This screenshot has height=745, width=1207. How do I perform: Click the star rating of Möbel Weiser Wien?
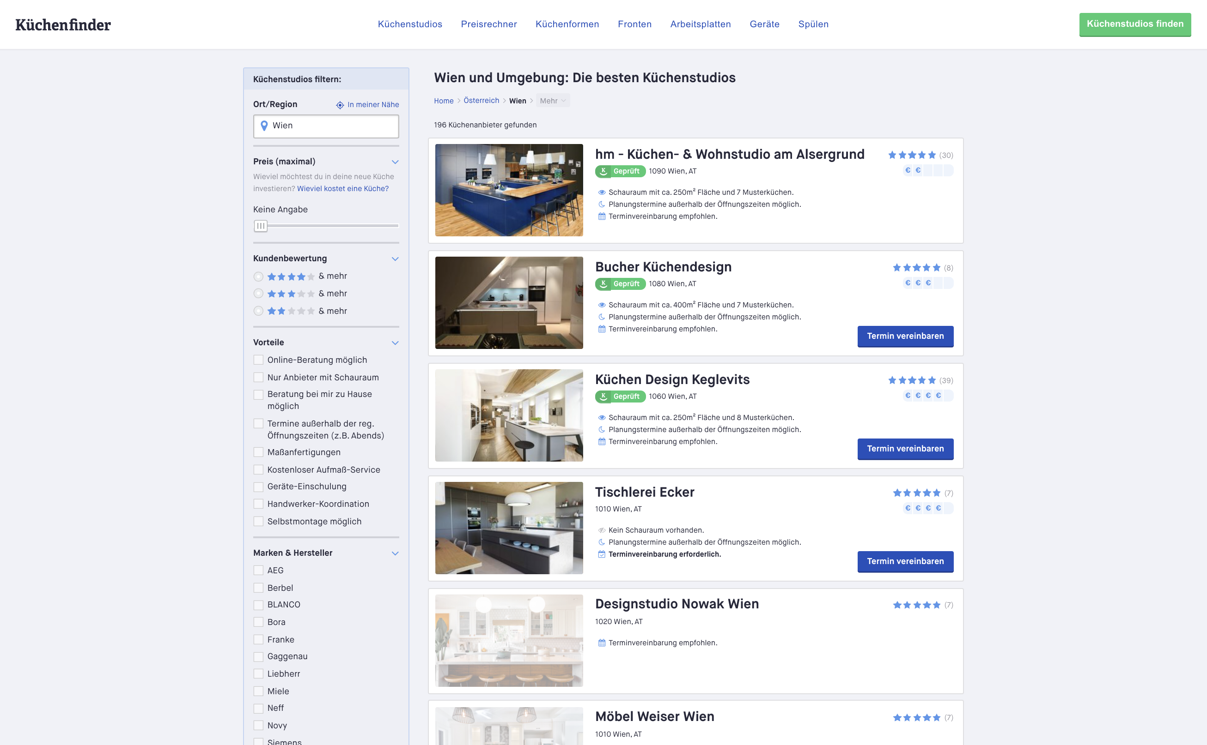pyautogui.click(x=916, y=718)
